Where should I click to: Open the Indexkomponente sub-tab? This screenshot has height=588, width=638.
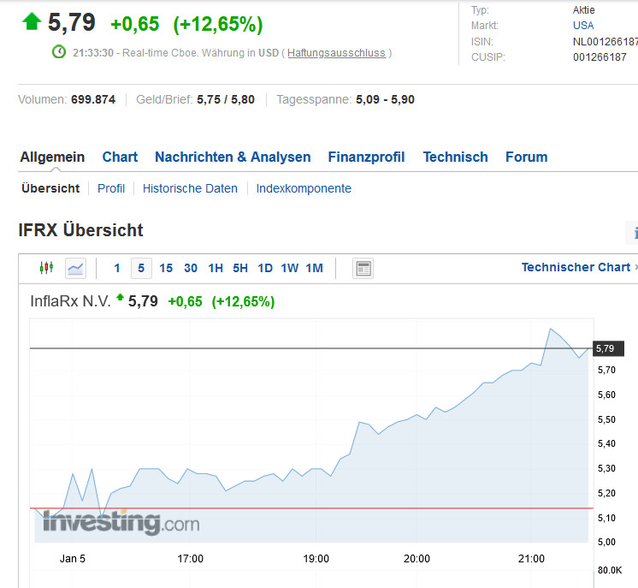tap(304, 188)
